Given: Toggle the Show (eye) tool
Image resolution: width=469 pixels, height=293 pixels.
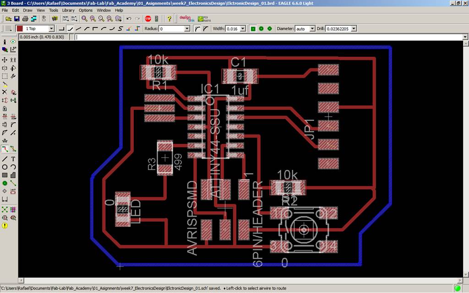Looking at the screenshot, I should click(x=13, y=42).
